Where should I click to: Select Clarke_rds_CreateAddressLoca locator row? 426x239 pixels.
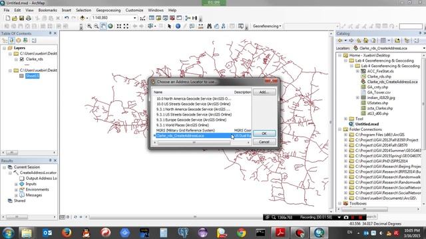point(202,135)
